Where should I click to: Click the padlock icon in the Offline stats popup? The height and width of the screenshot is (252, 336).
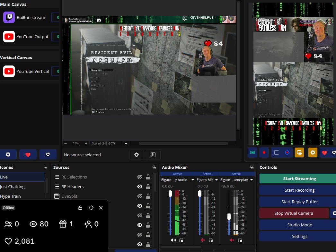(80, 208)
